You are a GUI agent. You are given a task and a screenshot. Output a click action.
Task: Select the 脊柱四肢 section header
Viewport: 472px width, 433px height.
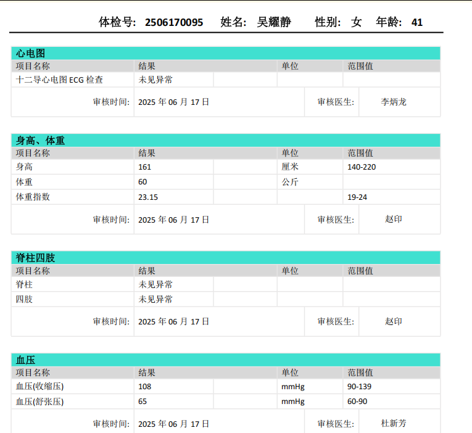(36, 258)
